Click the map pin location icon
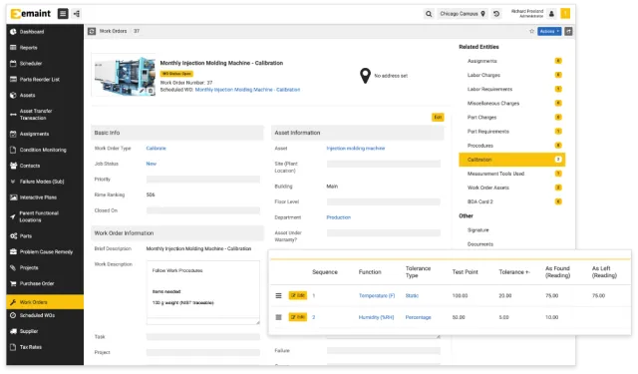The image size is (638, 374). coord(365,76)
